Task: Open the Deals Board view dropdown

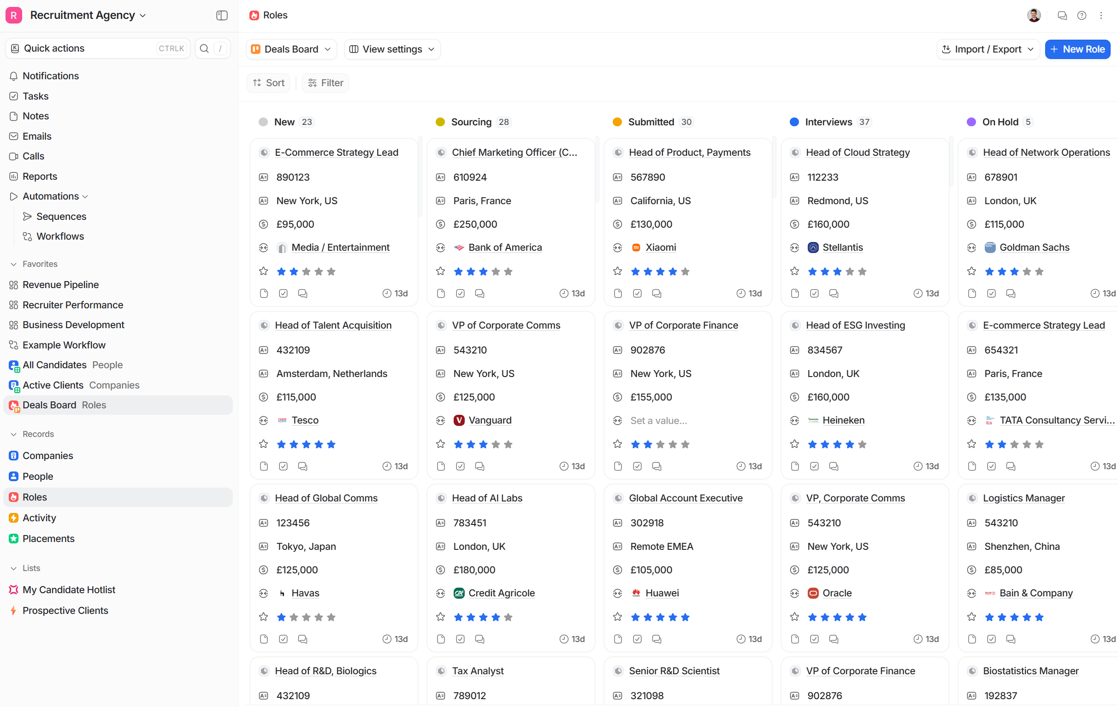Action: [x=291, y=49]
